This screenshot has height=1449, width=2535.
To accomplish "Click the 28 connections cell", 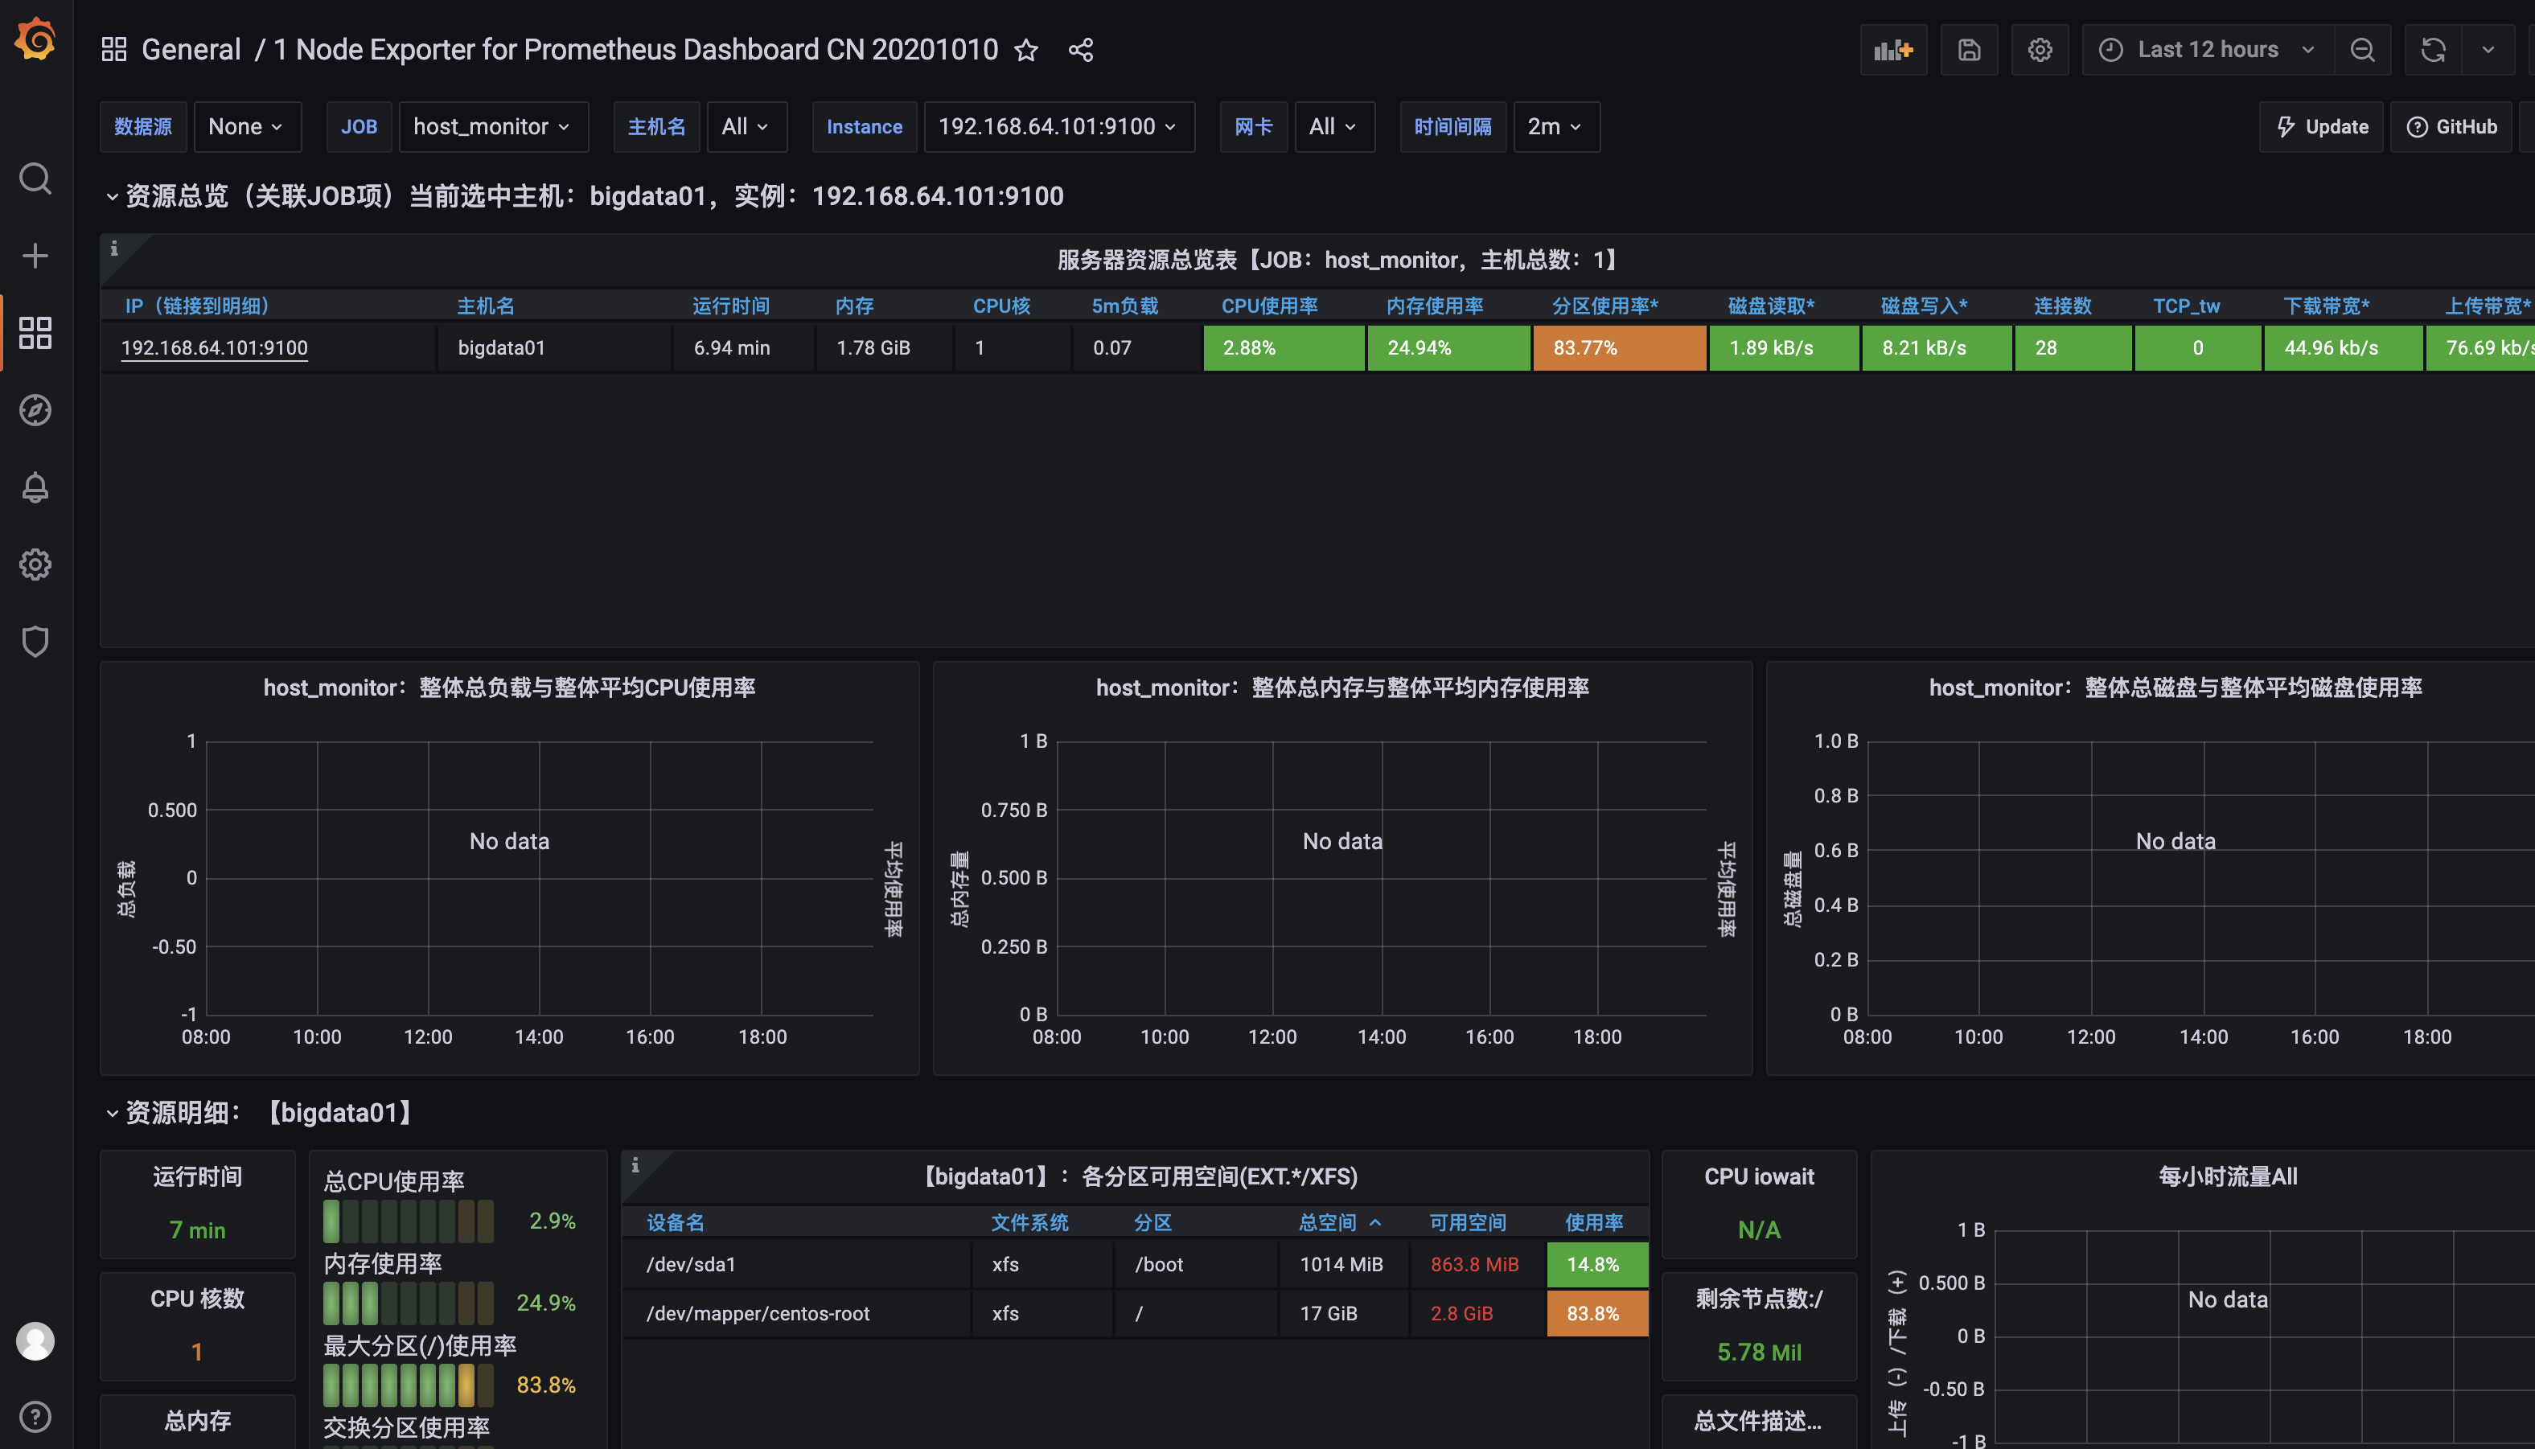I will click(2073, 347).
